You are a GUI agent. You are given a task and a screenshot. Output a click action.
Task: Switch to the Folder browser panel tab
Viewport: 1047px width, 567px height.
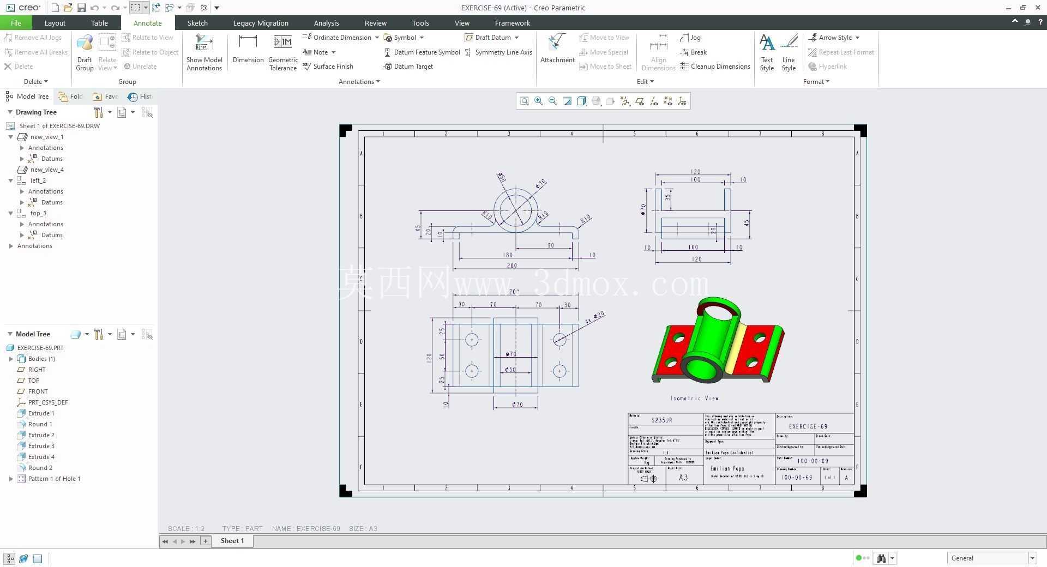71,96
